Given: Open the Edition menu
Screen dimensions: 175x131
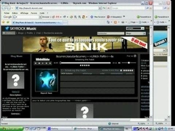Looking at the screenshot, I should tap(15, 13).
